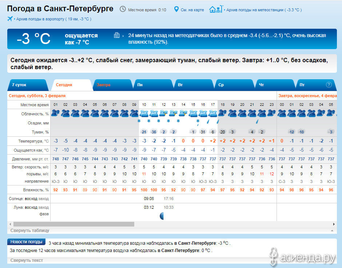
Task: Click the Погода в Санкт-Петербурге title
Action: click(60, 9)
